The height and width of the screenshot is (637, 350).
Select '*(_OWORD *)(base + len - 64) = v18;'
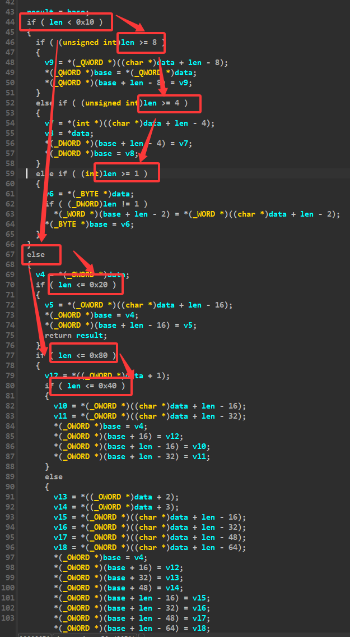[132, 629]
